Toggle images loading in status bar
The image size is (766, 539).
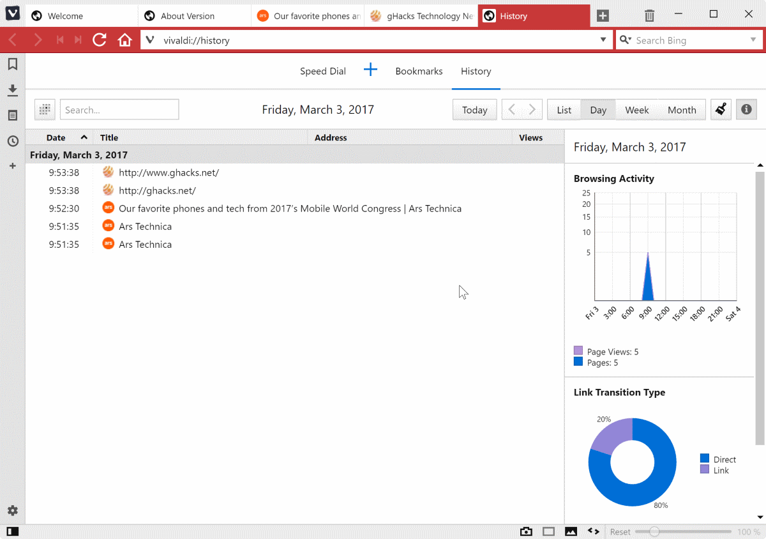pyautogui.click(x=571, y=531)
